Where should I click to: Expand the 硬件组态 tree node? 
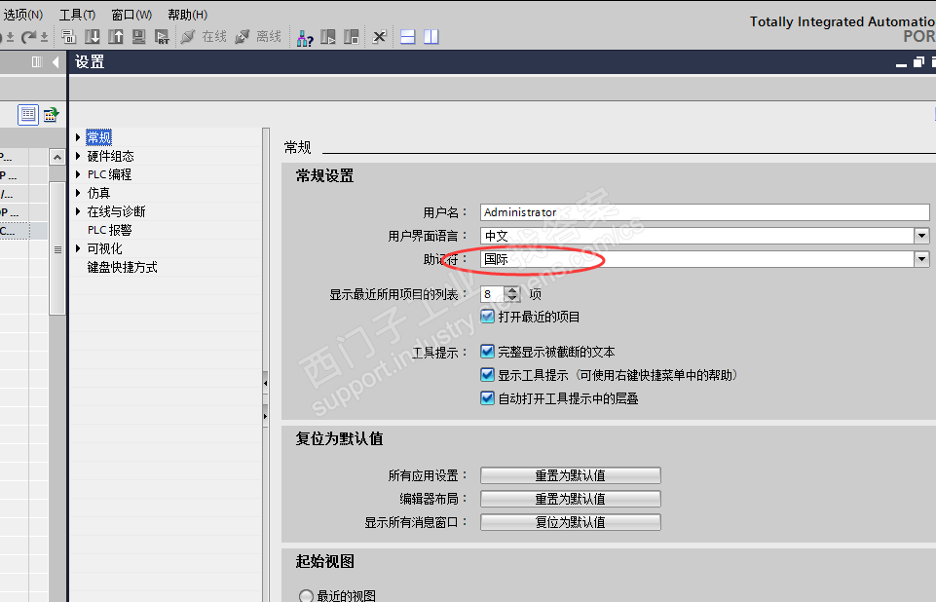tap(78, 156)
